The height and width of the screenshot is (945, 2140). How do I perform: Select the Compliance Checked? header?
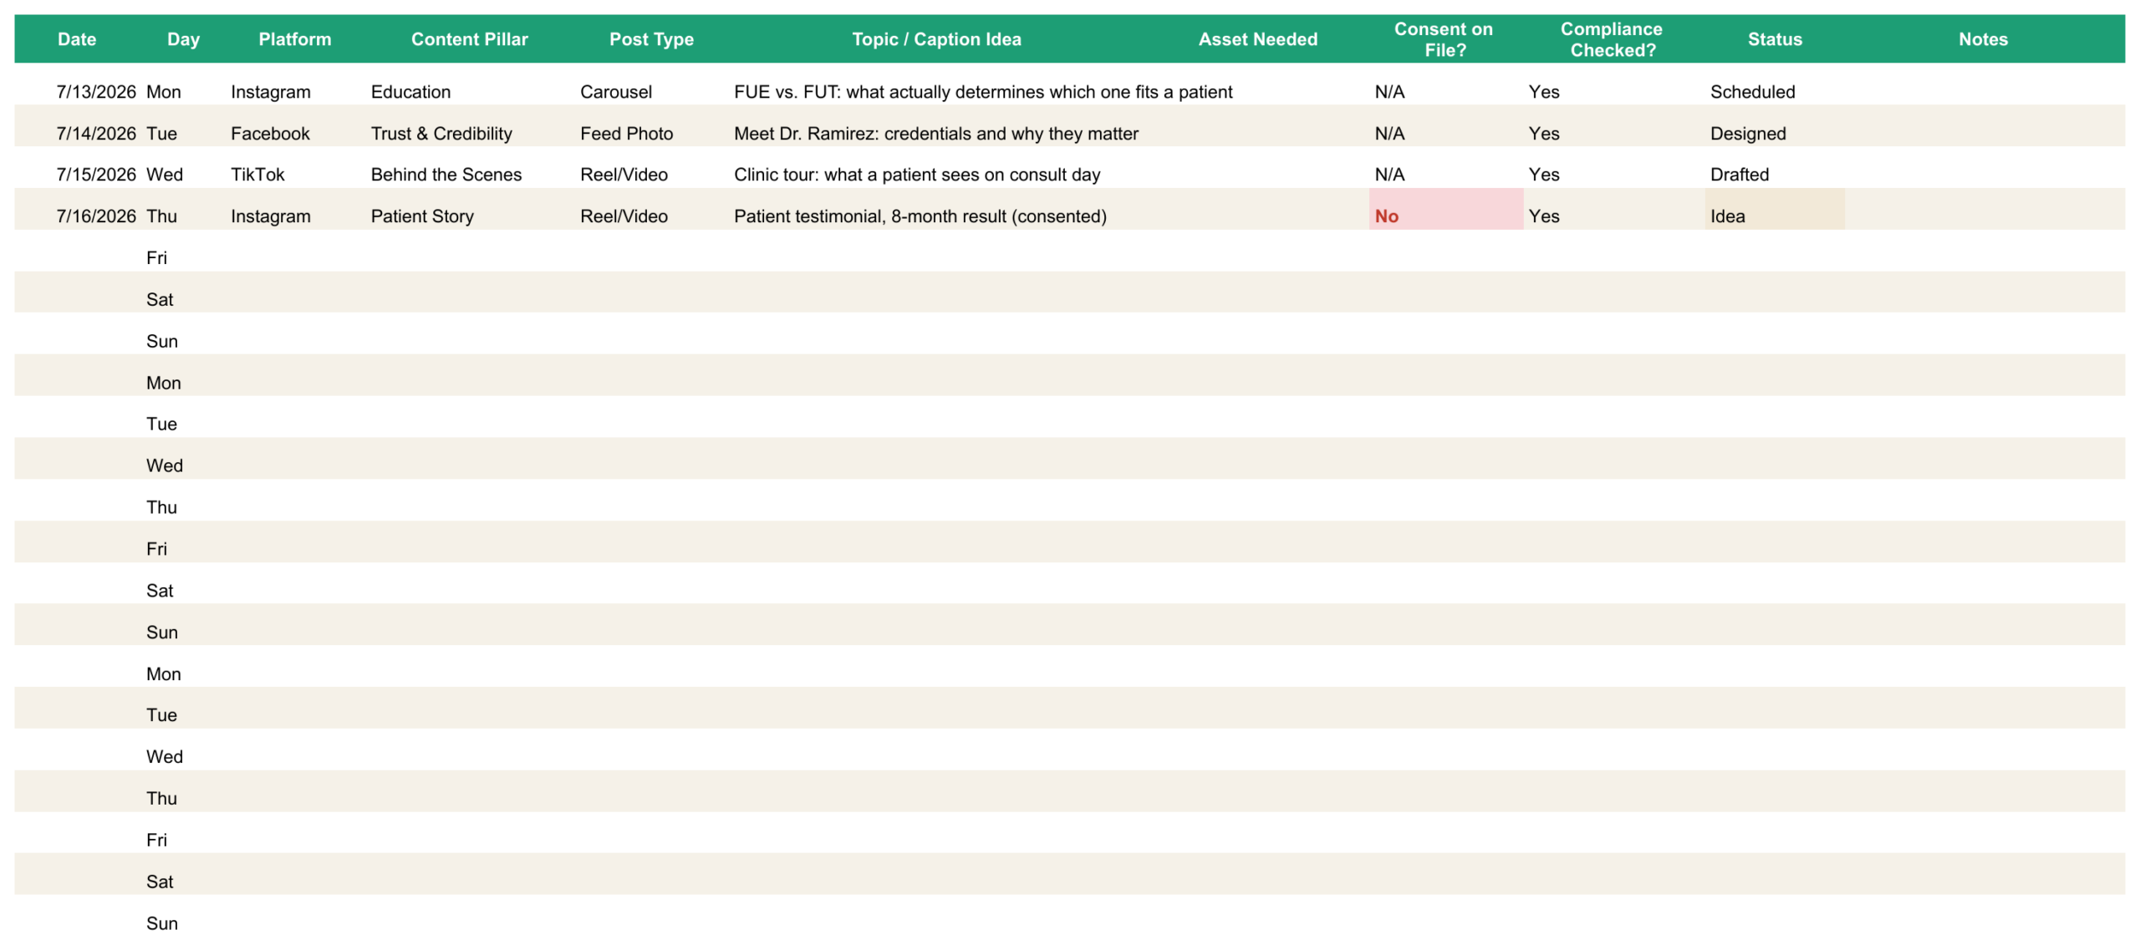(1613, 39)
